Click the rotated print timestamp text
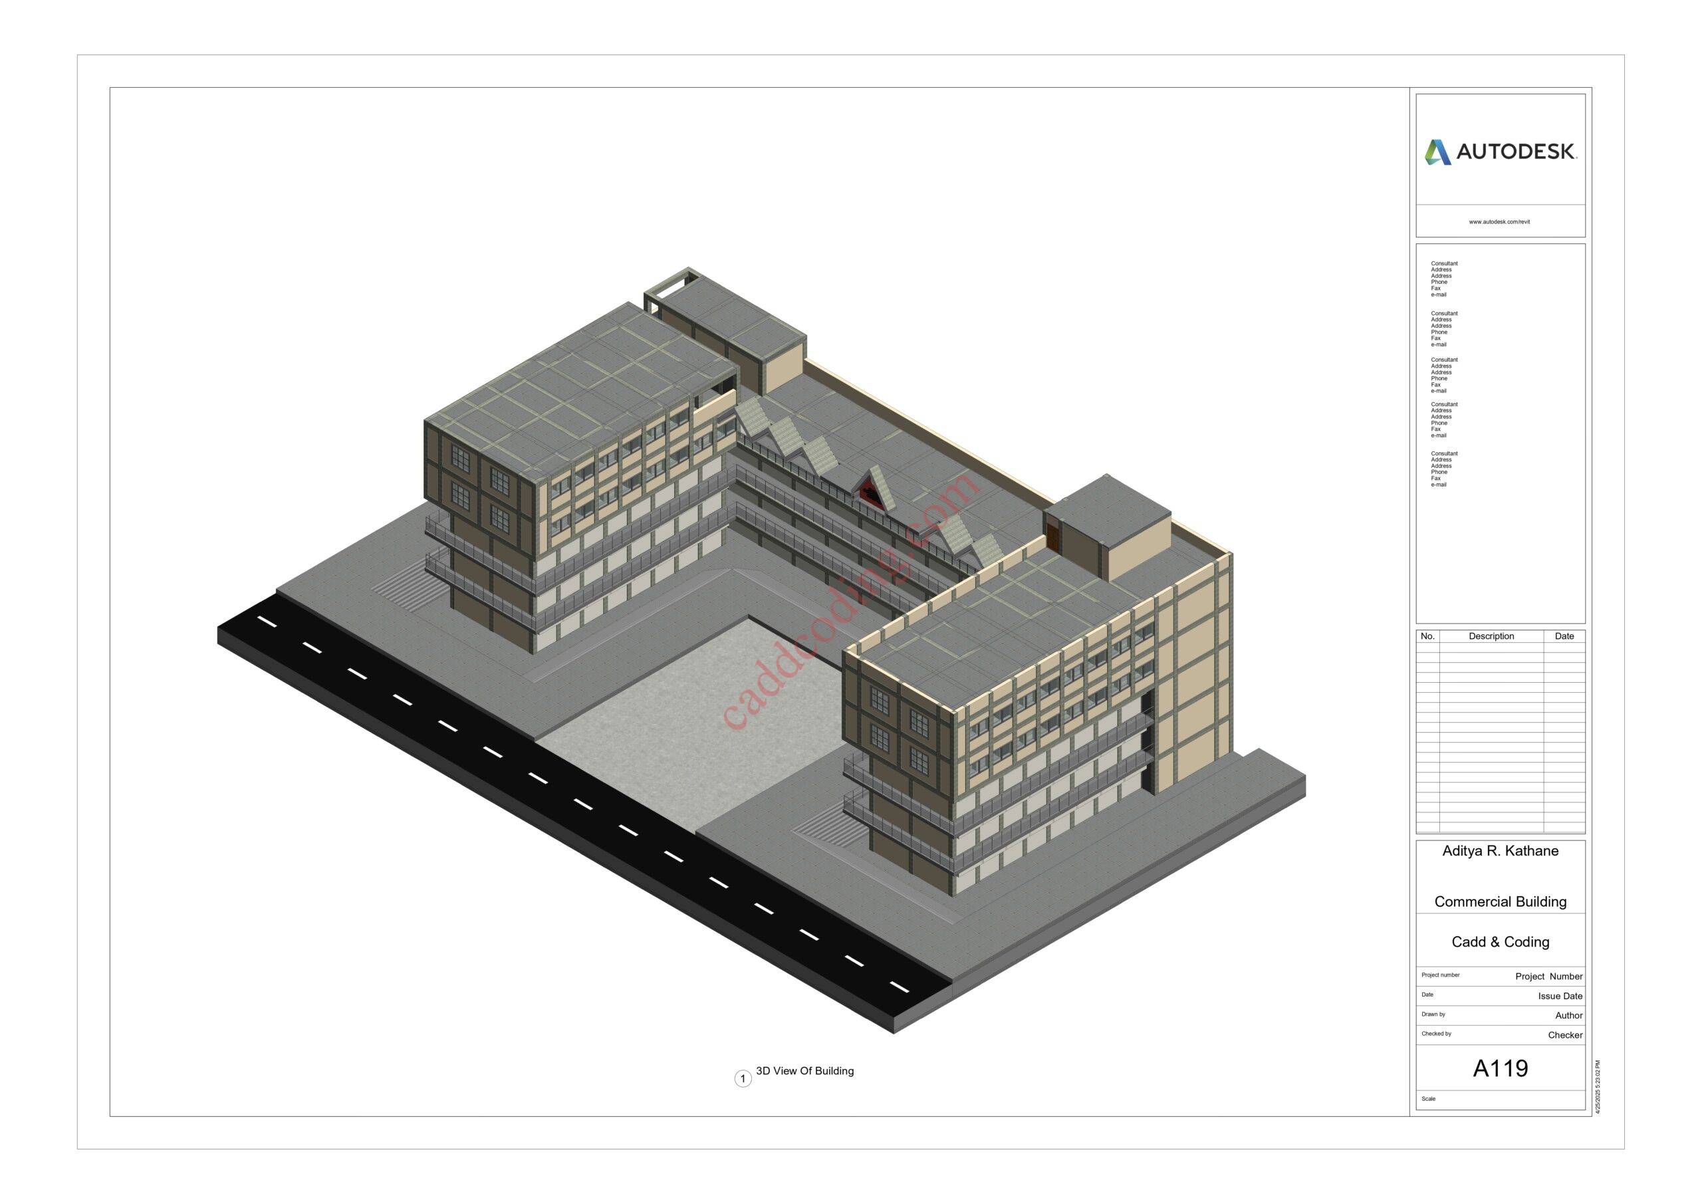The height and width of the screenshot is (1204, 1702). click(x=1599, y=1088)
